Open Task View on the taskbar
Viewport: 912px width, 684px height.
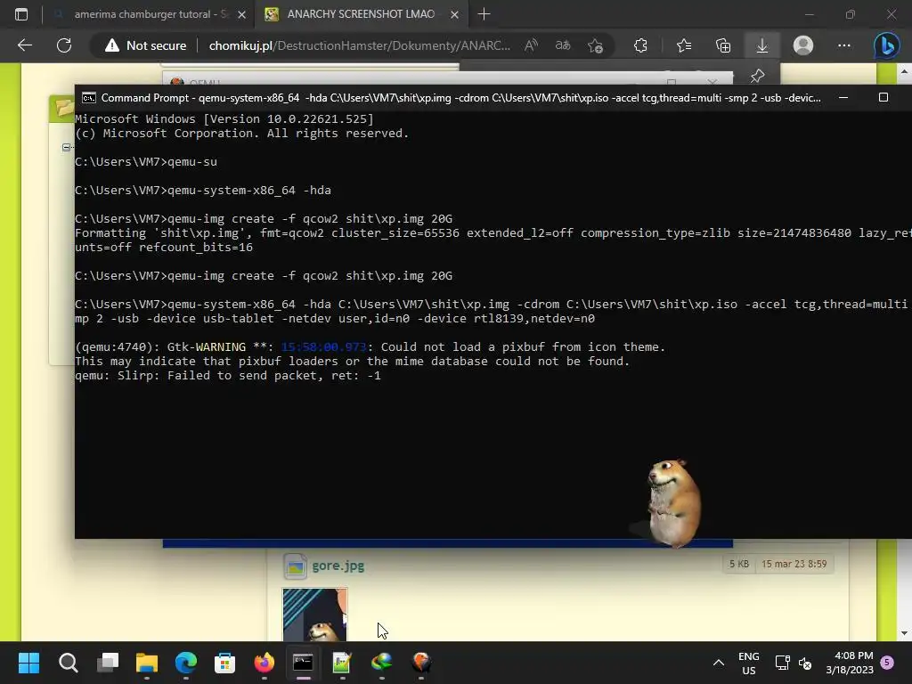click(108, 663)
